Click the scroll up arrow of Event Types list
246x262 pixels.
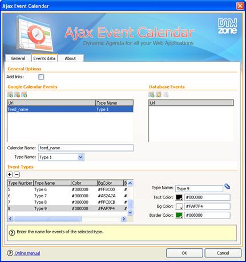(x=130, y=183)
